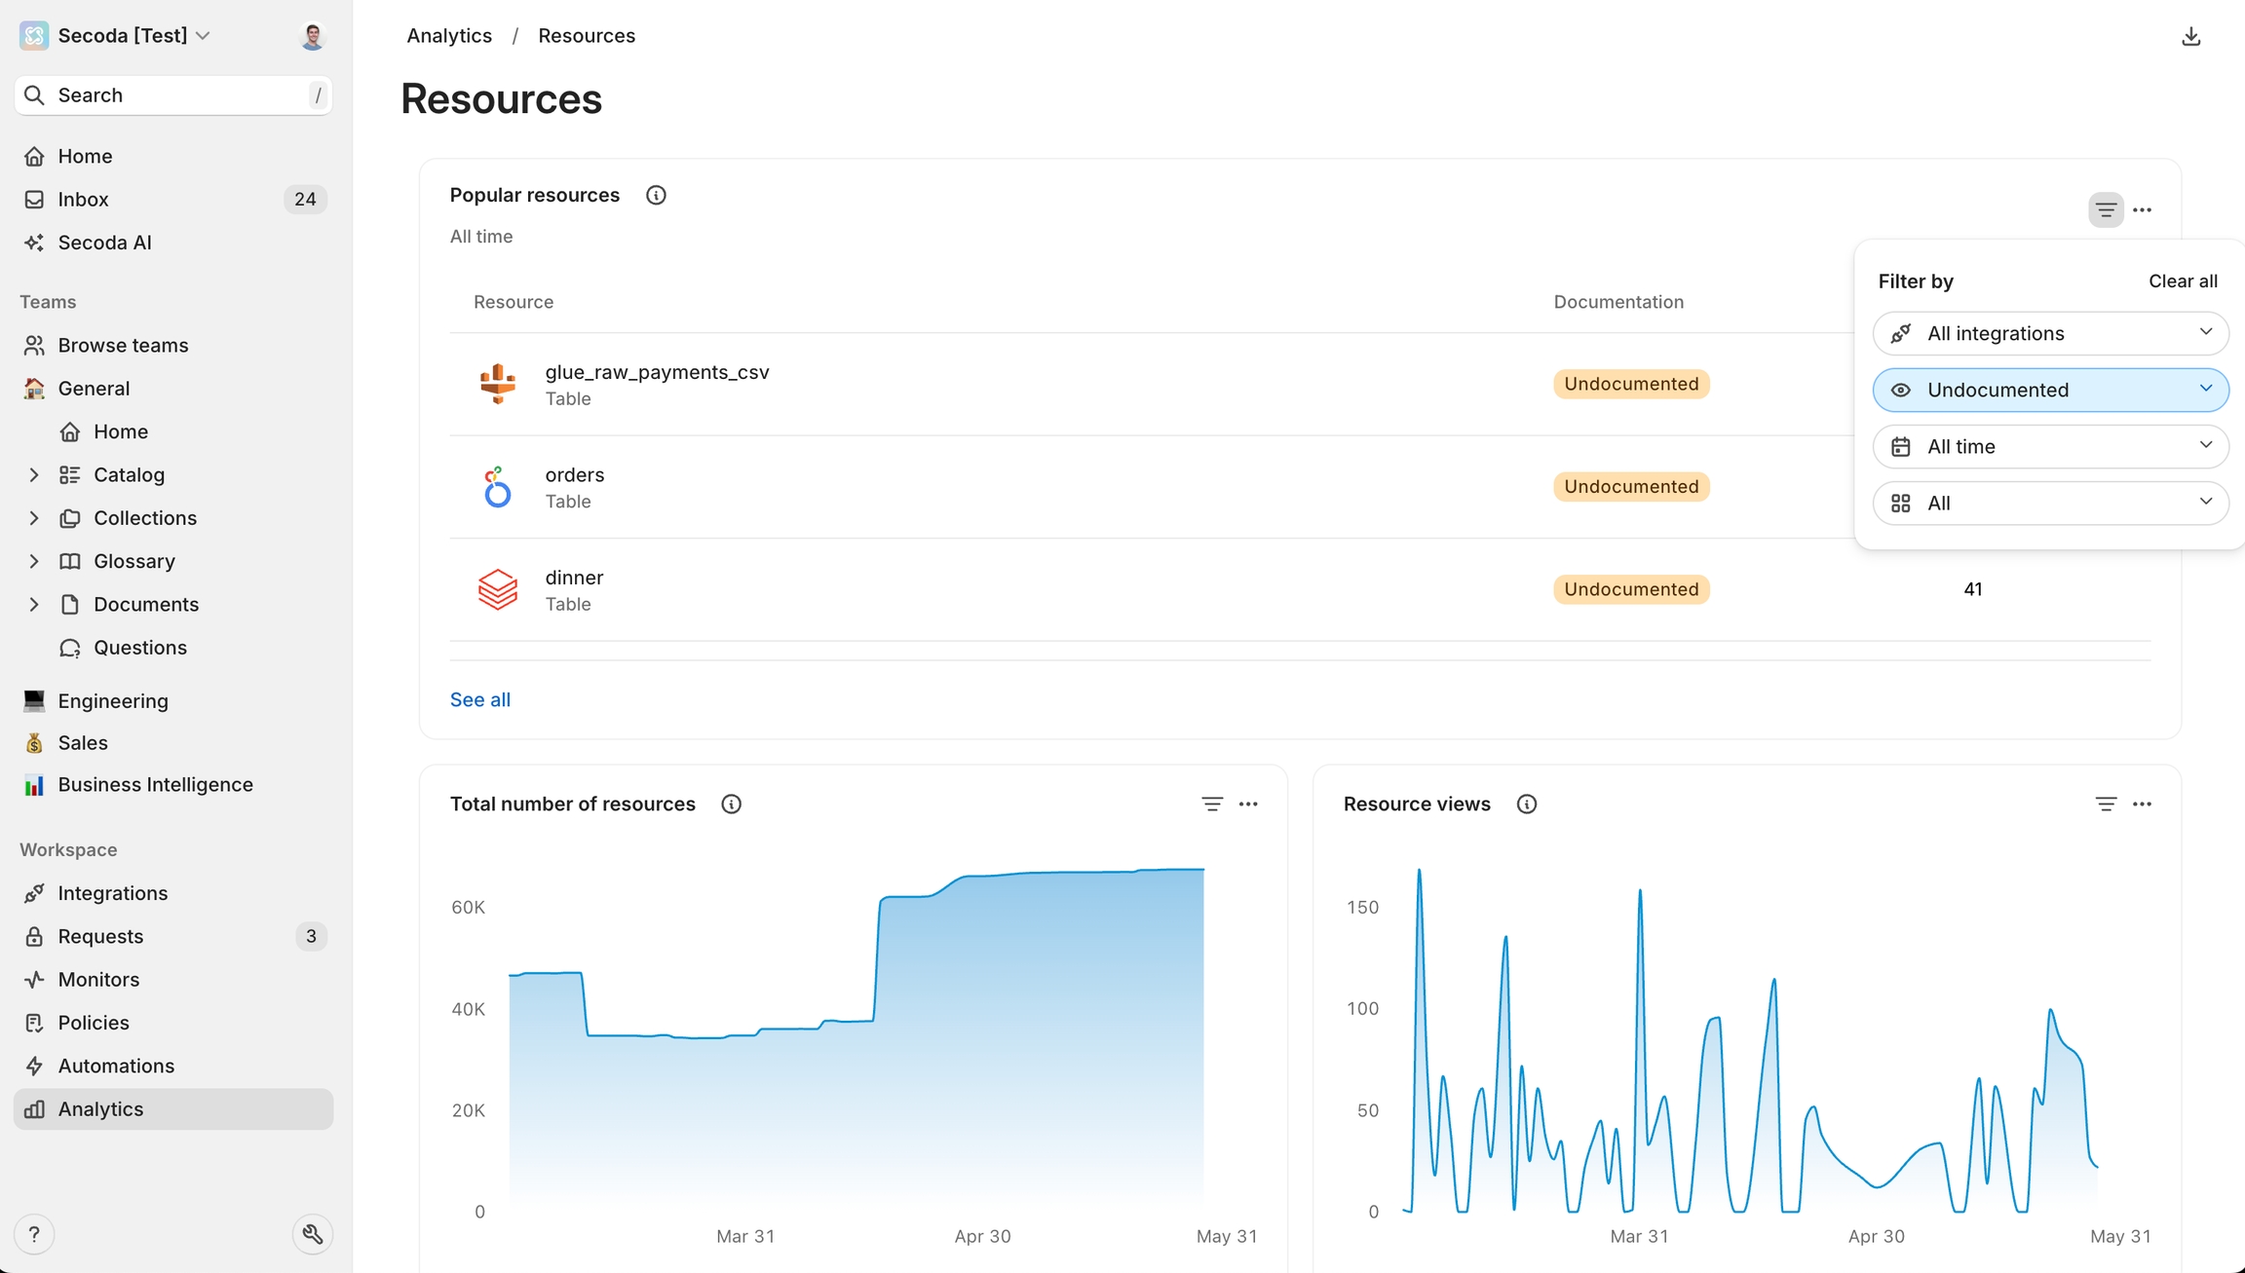The image size is (2245, 1273).
Task: Expand the Glossary section chevron
Action: coord(34,562)
